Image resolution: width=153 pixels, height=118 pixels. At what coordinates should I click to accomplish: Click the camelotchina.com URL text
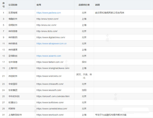[x=52, y=109]
